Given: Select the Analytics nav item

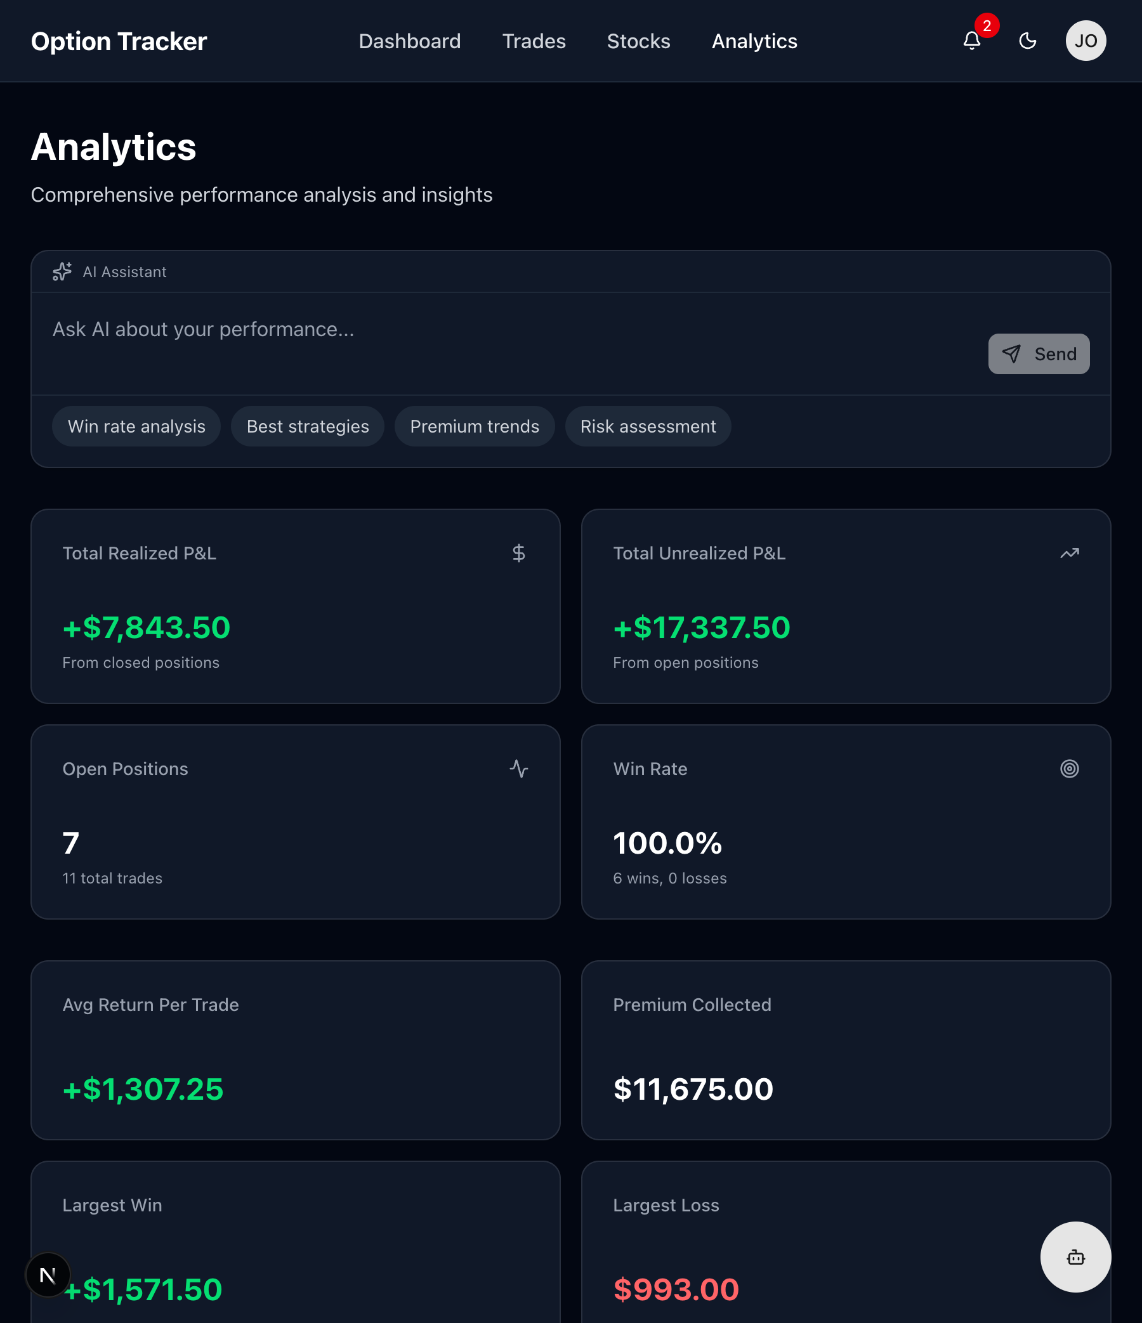Looking at the screenshot, I should pyautogui.click(x=754, y=41).
